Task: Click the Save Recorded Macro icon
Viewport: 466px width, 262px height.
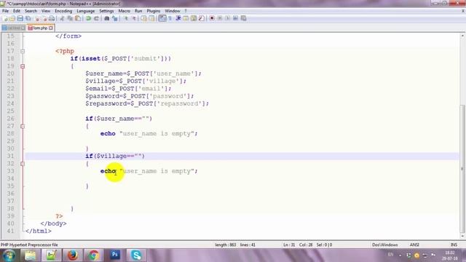Action: pos(243,18)
